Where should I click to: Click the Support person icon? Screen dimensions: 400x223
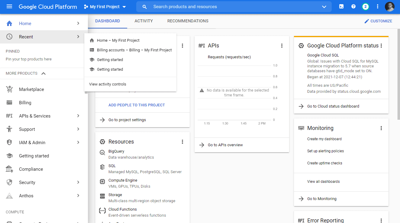(9, 129)
